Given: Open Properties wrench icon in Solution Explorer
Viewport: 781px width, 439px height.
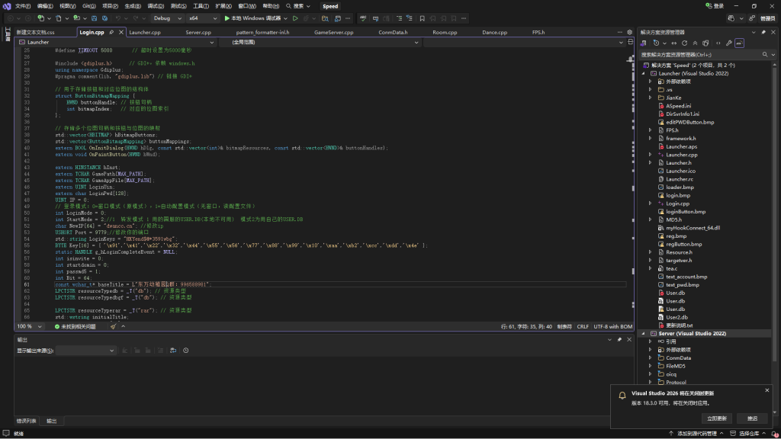Looking at the screenshot, I should (x=729, y=43).
